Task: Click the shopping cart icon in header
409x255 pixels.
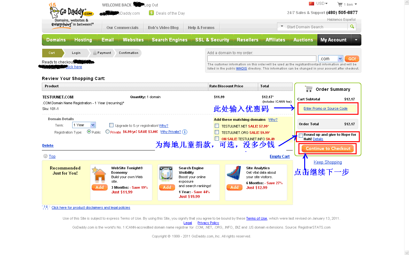Action: [x=340, y=4]
